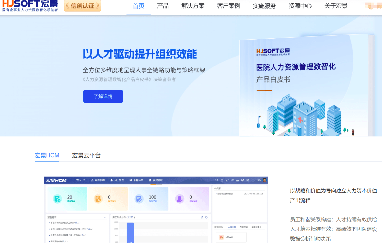Click the 《人力资源管理数智化产品白皮书》决策者参考 text
382x243 pixels.
(129, 79)
